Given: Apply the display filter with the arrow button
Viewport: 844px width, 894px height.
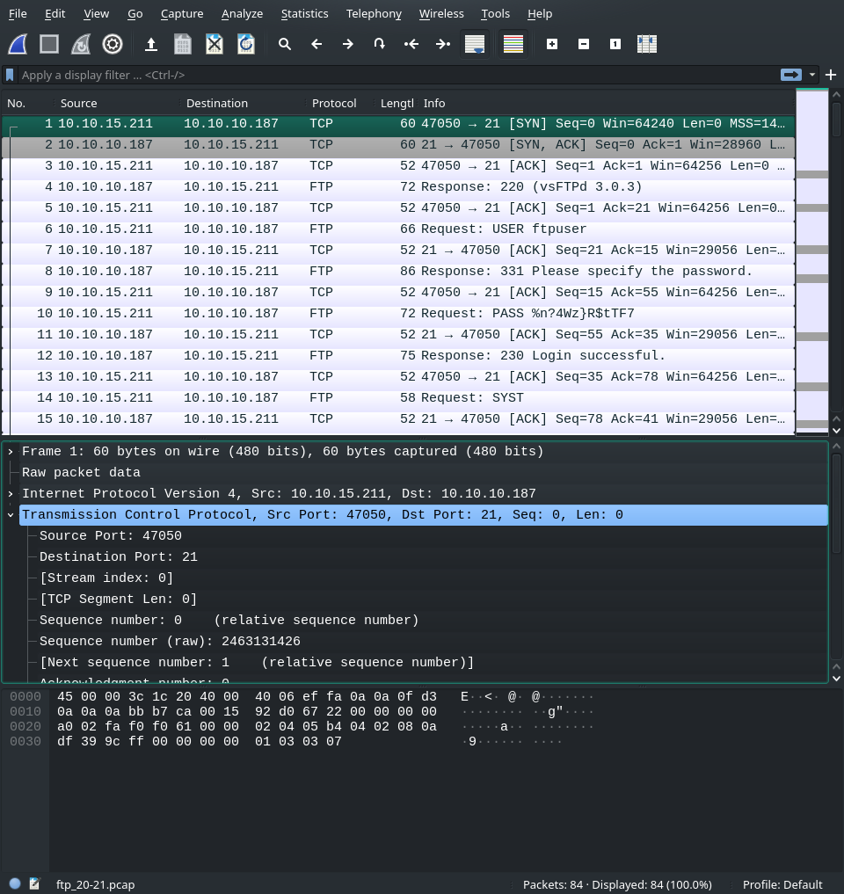Looking at the screenshot, I should (790, 75).
